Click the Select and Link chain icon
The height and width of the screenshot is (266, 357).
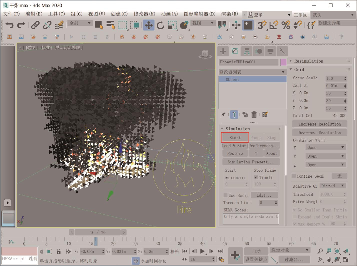(x=35, y=25)
